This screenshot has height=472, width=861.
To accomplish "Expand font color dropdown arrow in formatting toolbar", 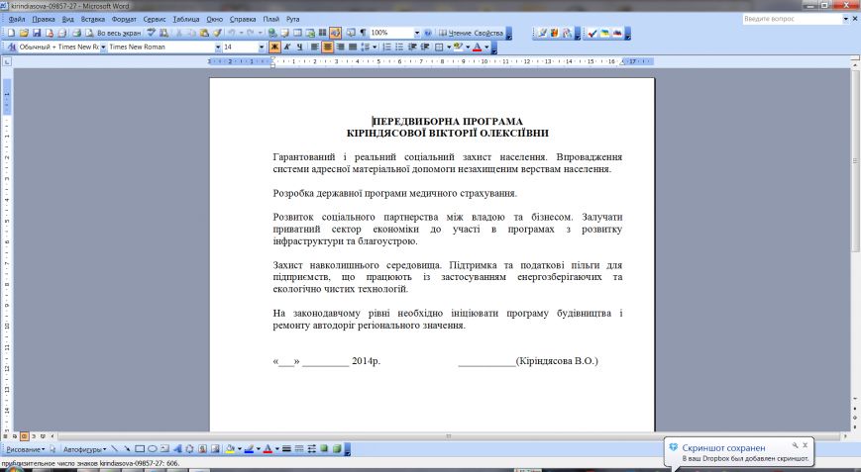I will coord(486,47).
